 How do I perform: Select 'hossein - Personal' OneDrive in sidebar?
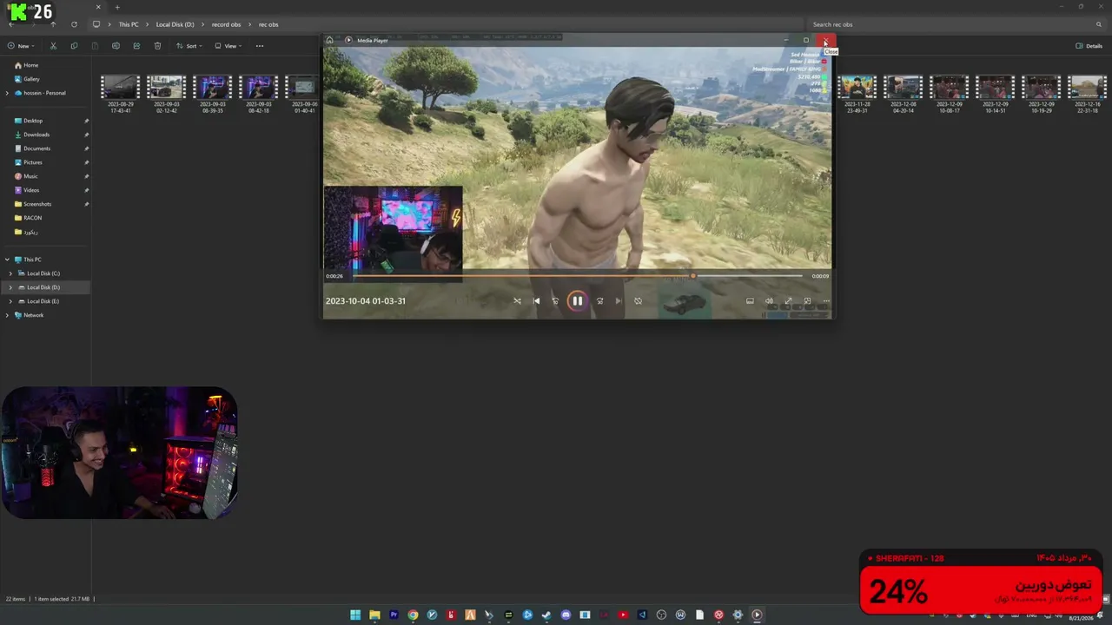(x=39, y=93)
